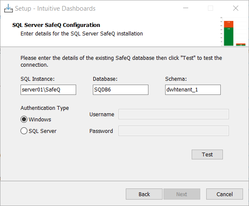Click the 'Username' label
Screen dimensions: 249x206
(102, 115)
